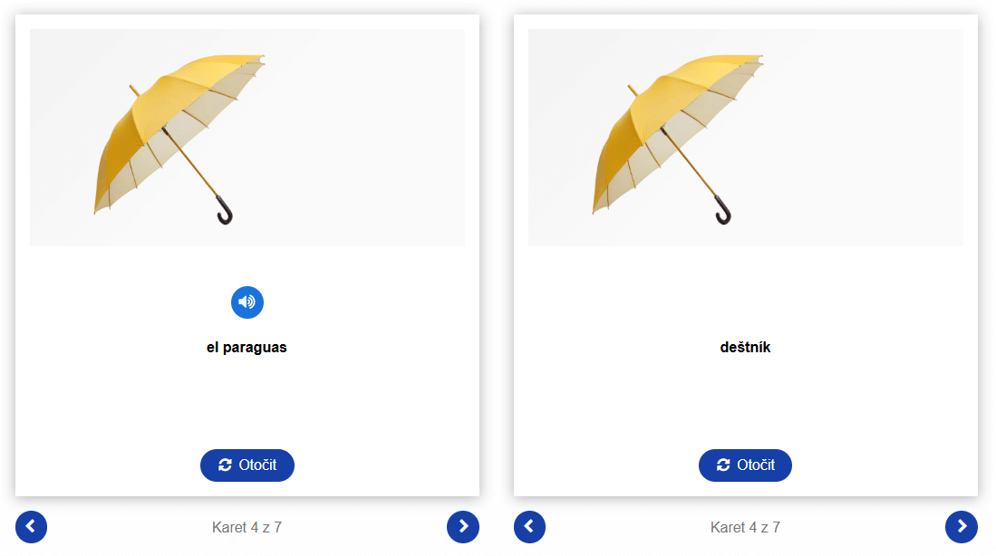Screen dimensions: 996x556
Task: Click the Otočit text label on the el paraguas card
Action: click(258, 465)
